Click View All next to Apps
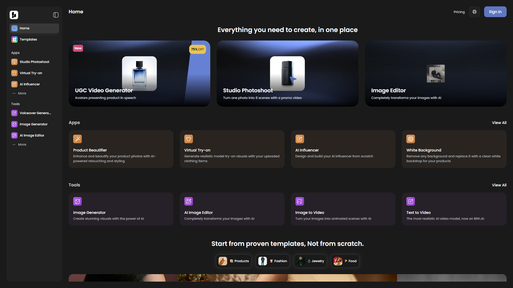Viewport: 513px width, 288px height. pos(499,123)
